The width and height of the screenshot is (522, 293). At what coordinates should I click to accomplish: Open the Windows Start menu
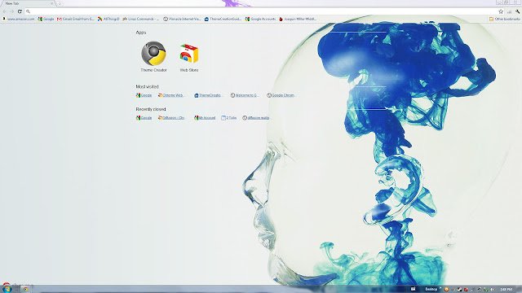tap(7, 288)
